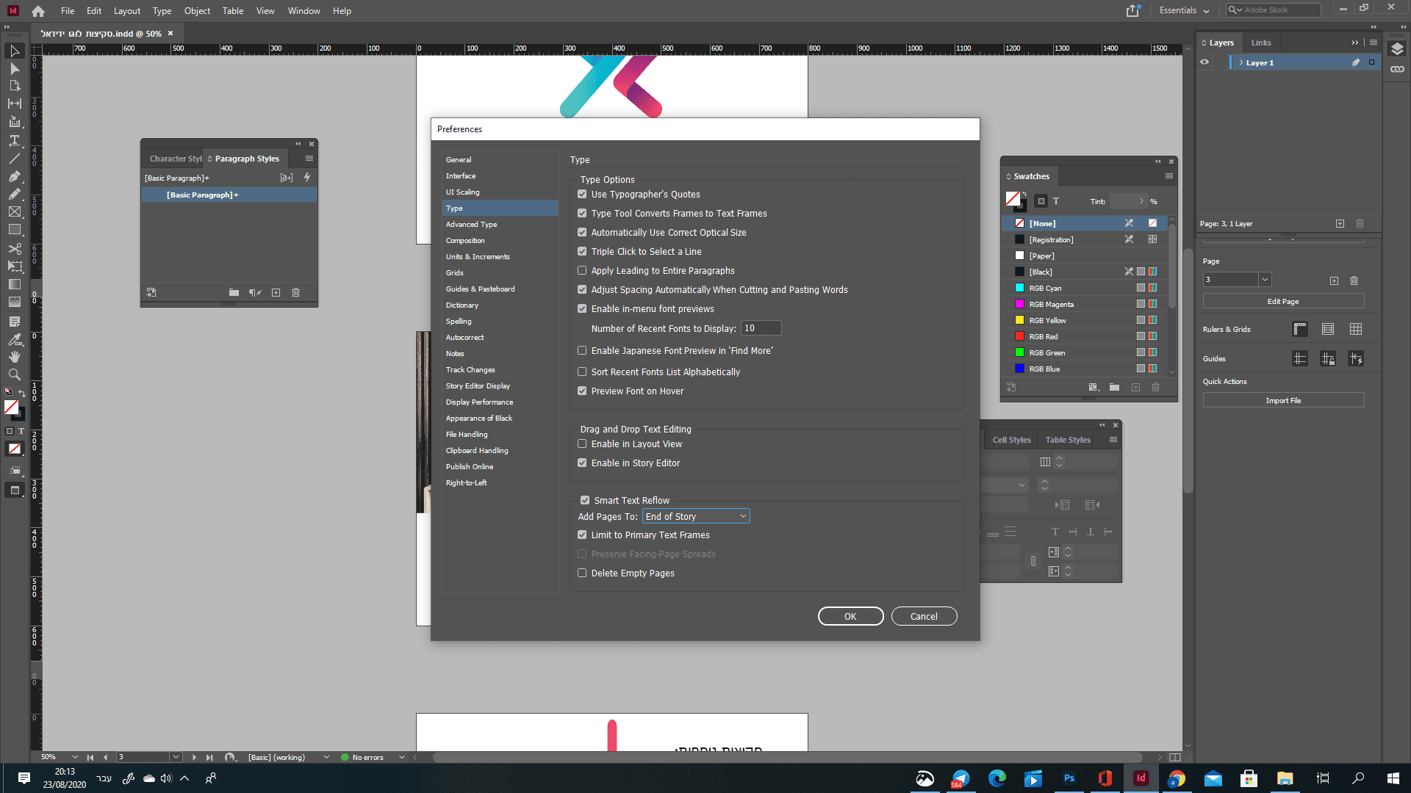Select the Zoom tool

(x=14, y=374)
